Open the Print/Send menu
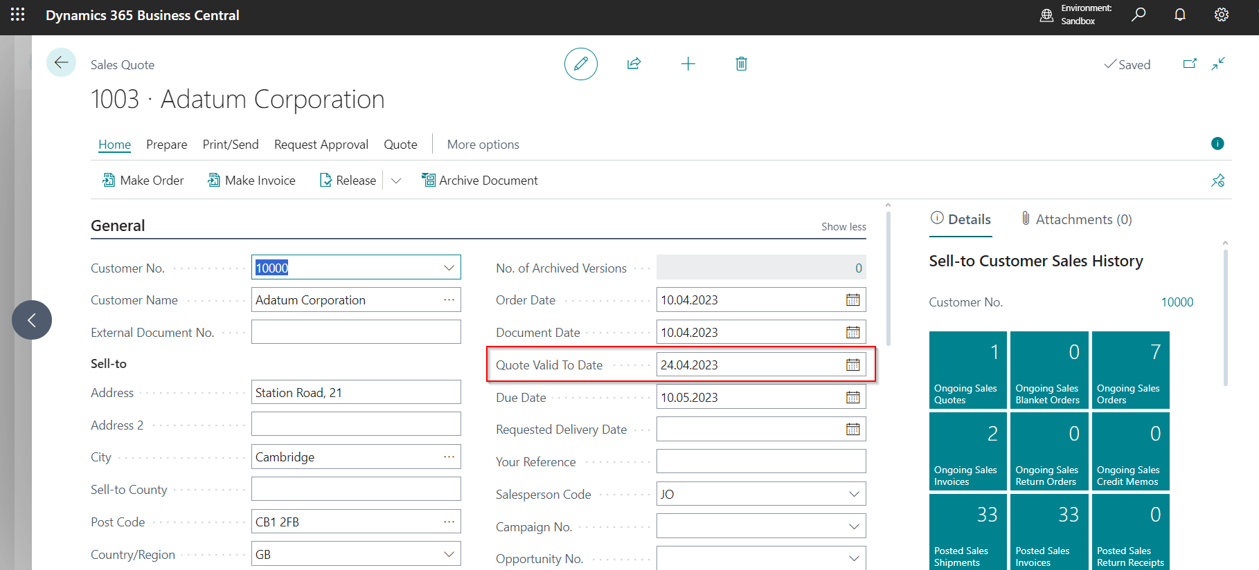This screenshot has height=570, width=1259. click(231, 145)
